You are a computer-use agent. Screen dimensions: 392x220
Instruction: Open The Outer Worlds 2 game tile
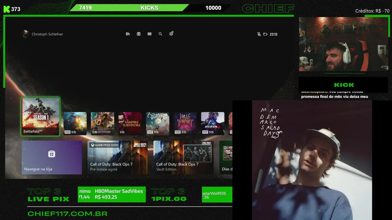click(158, 123)
